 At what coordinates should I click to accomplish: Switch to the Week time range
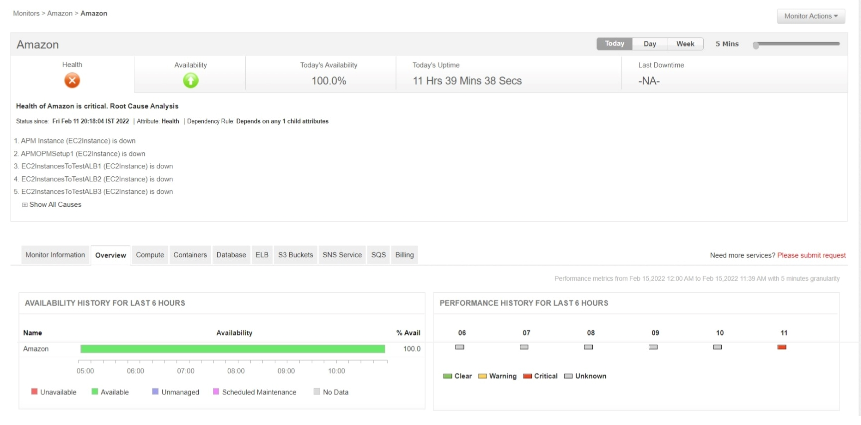(685, 44)
